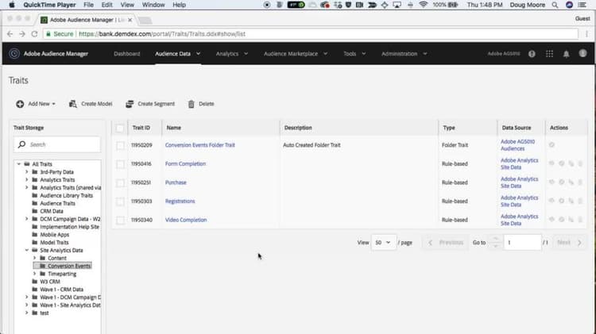Open the app switcher grid icon

549,54
